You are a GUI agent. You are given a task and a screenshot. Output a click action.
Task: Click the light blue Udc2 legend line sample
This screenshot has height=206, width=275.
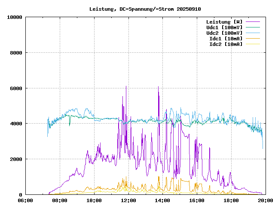click(x=253, y=33)
